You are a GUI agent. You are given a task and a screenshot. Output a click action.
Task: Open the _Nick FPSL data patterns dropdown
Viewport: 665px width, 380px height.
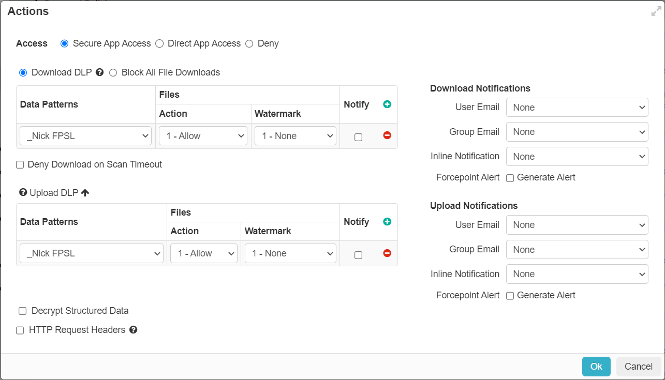[85, 135]
